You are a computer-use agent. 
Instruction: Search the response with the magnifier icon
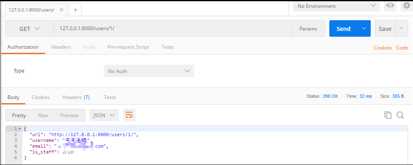point(400,115)
